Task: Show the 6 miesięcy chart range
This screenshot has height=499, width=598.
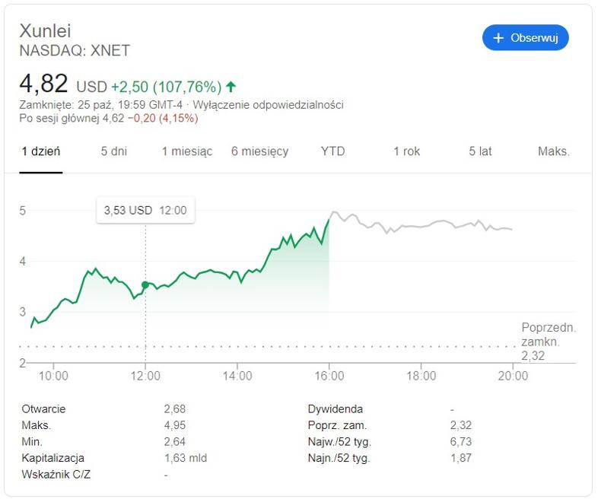Action: pyautogui.click(x=259, y=151)
